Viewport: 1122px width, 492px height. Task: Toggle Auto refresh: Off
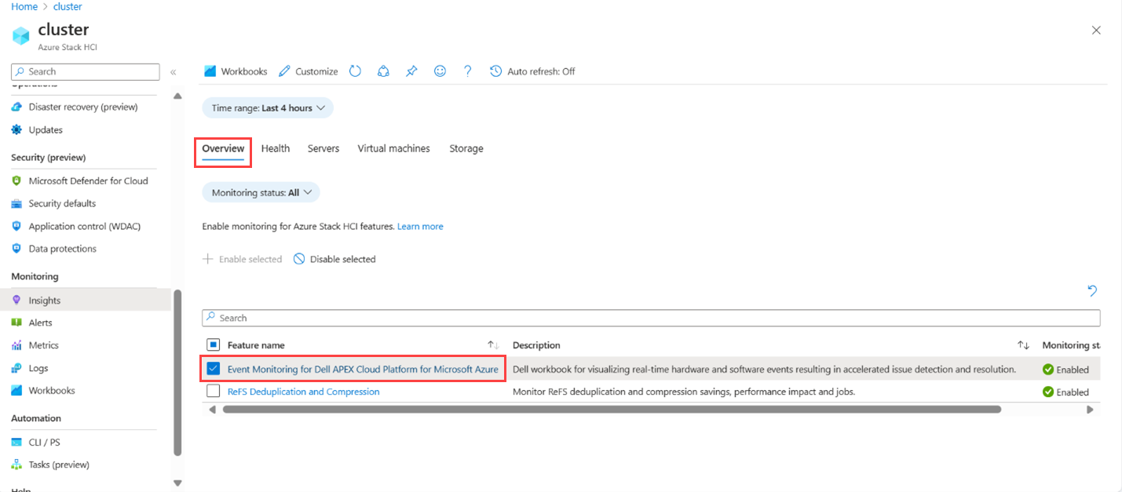coord(532,71)
